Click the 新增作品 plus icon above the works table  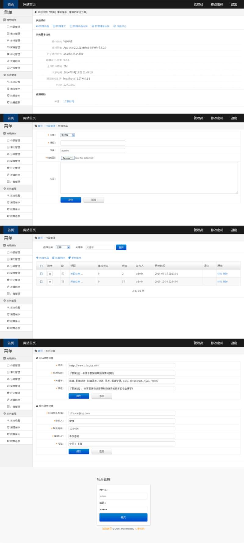click(x=37, y=258)
